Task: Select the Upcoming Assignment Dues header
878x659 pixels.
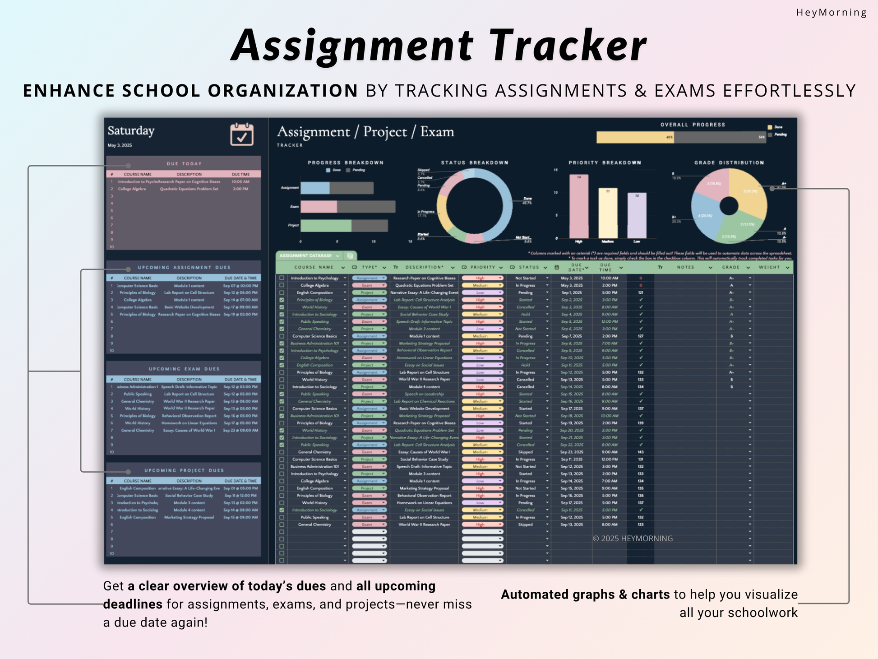Action: (184, 268)
